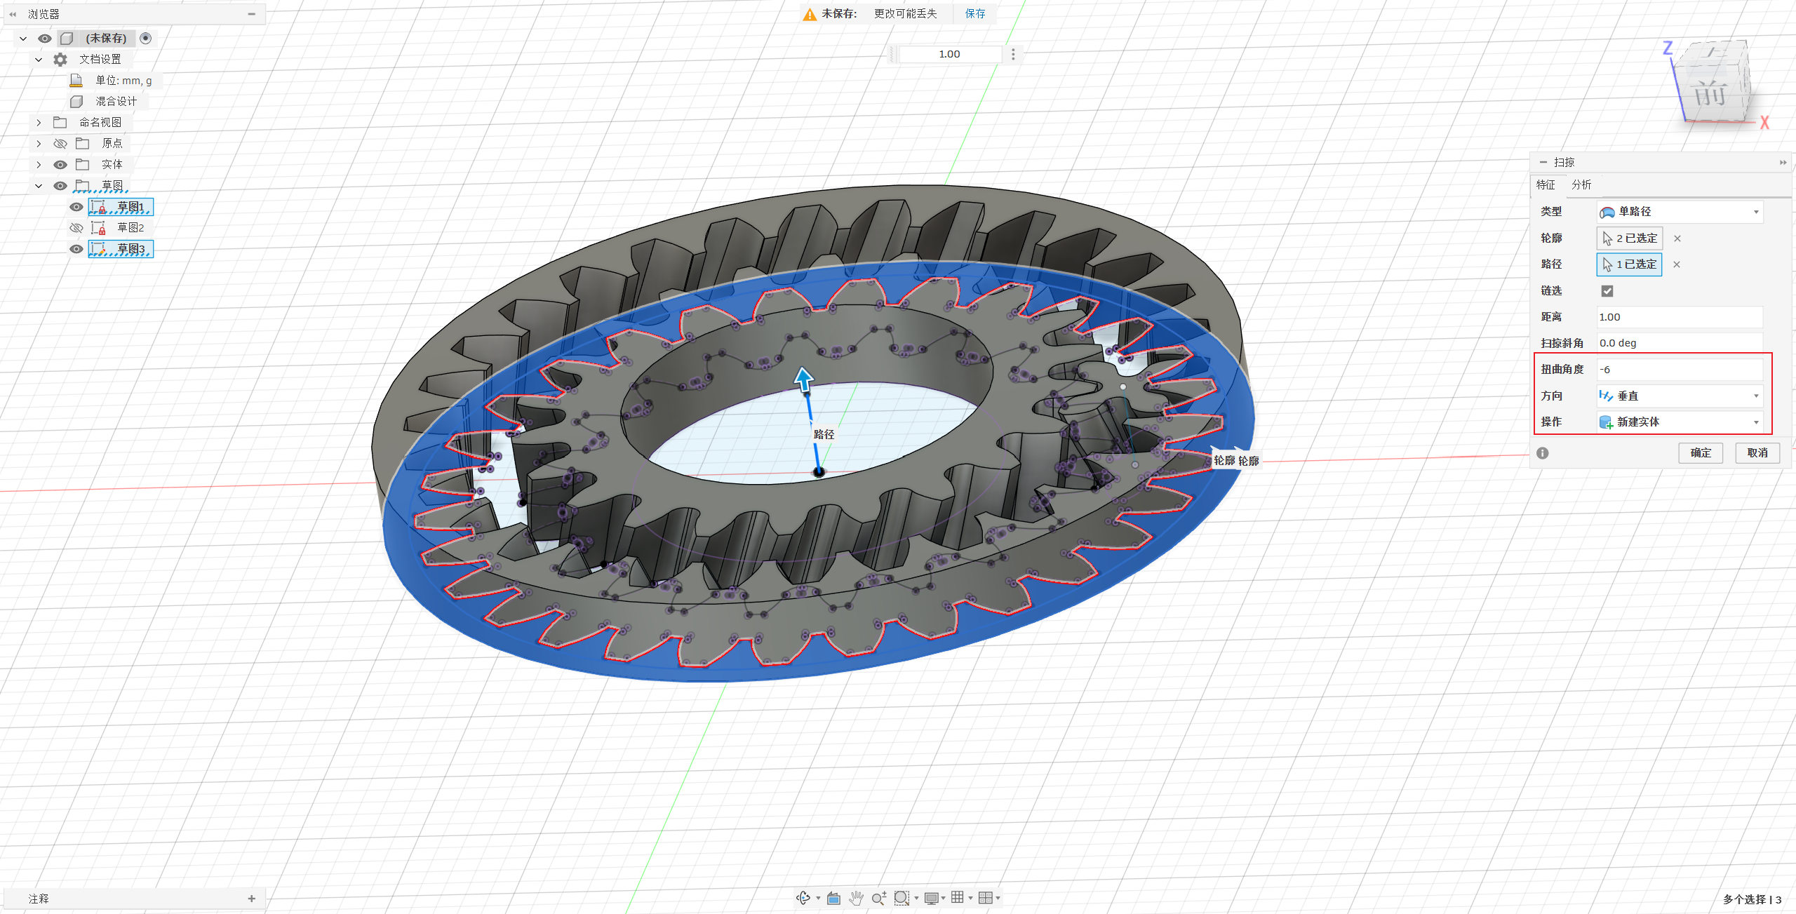The width and height of the screenshot is (1796, 914).
Task: Click the Viewports layout icon
Action: [985, 898]
